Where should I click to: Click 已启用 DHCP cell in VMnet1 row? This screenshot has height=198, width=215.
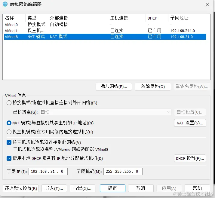154,31
